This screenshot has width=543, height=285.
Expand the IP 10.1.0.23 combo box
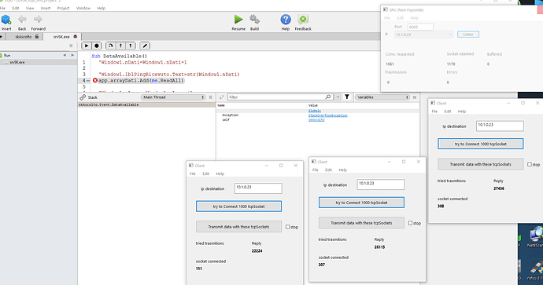(x=423, y=35)
